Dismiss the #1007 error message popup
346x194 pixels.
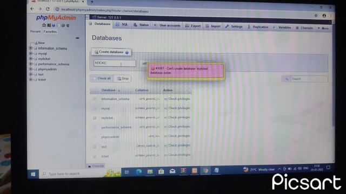(186, 71)
